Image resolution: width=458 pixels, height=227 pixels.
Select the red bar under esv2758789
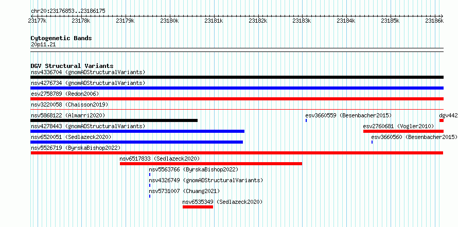(x=237, y=99)
